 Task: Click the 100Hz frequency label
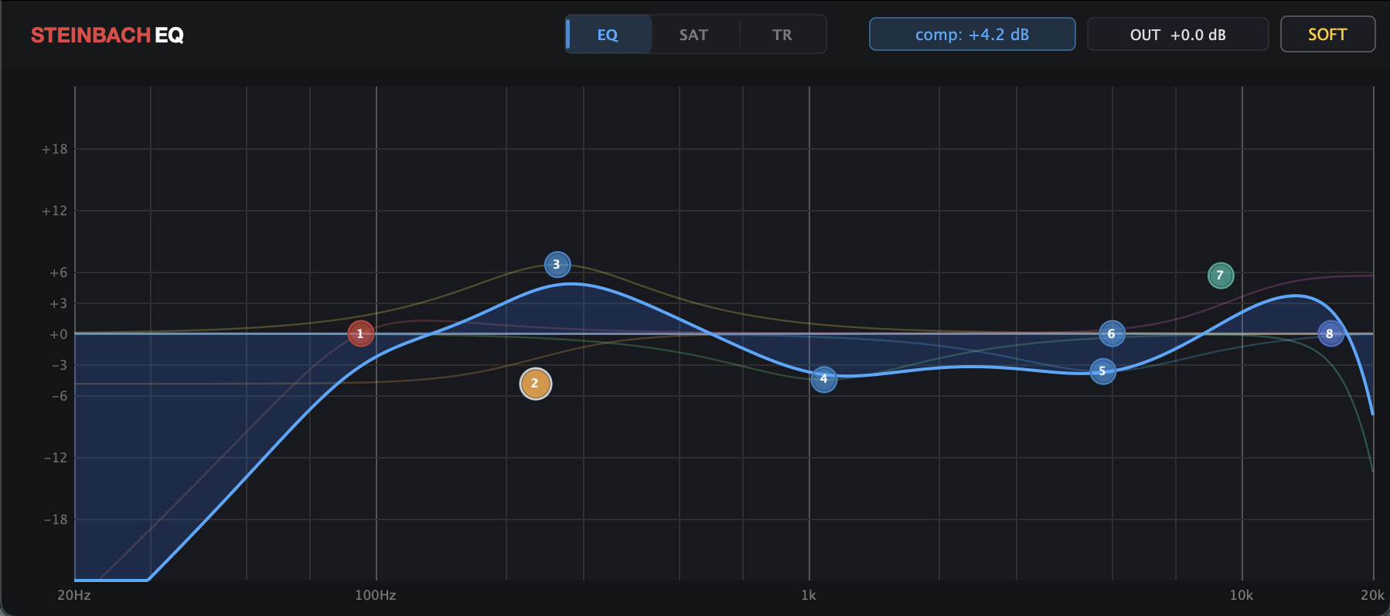[x=376, y=595]
